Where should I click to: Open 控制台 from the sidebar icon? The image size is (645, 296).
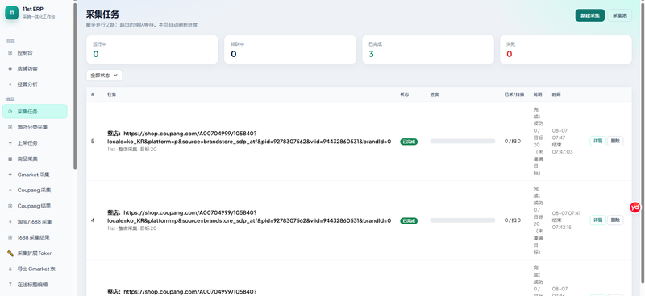tap(10, 53)
